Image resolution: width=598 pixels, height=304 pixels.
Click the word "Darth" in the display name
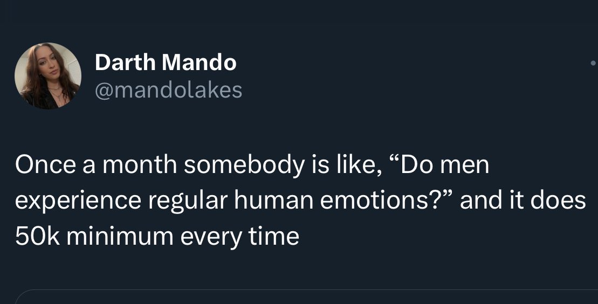pyautogui.click(x=126, y=63)
